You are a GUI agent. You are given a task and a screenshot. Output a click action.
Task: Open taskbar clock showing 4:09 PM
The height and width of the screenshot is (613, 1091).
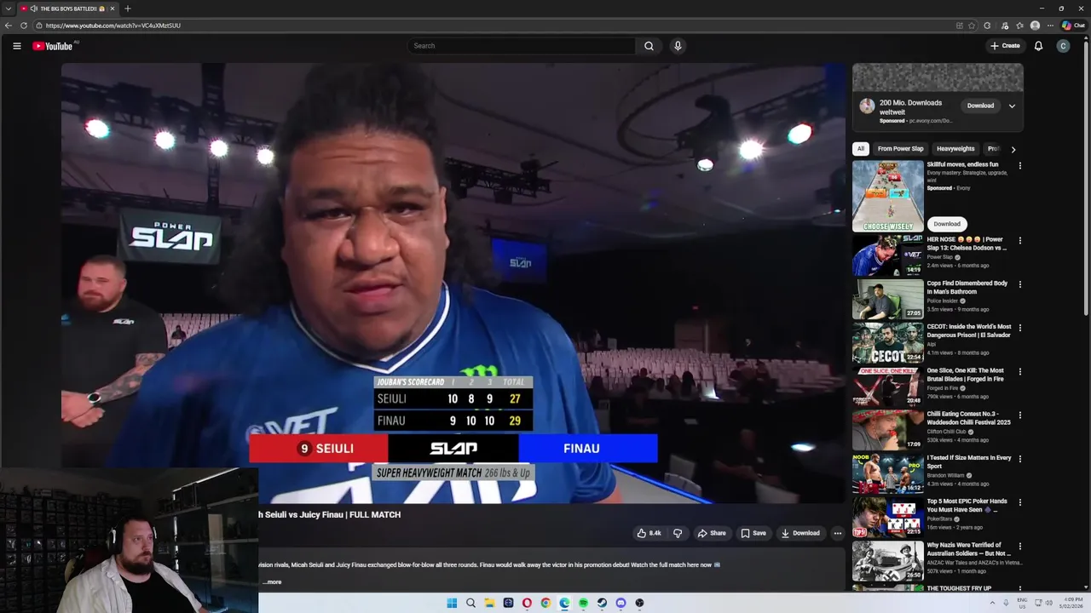[1071, 603]
